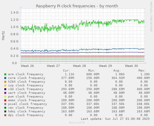The image size is (154, 126).
Task: Click the brown dpi clock legend swatch
Action: pyautogui.click(x=5, y=115)
